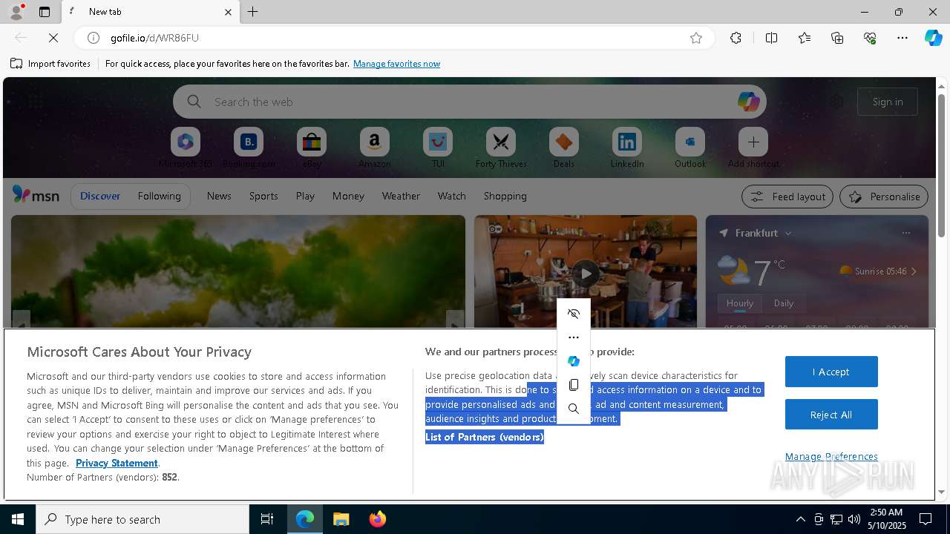Open a new tab with plus button
This screenshot has width=950, height=534.
[253, 12]
